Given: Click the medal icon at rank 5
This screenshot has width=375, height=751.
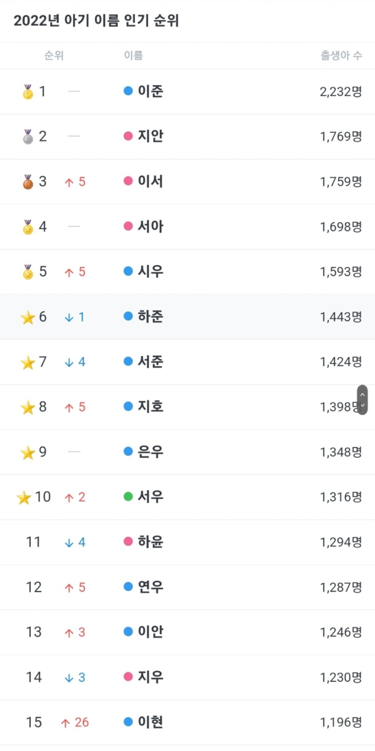Looking at the screenshot, I should click(28, 272).
